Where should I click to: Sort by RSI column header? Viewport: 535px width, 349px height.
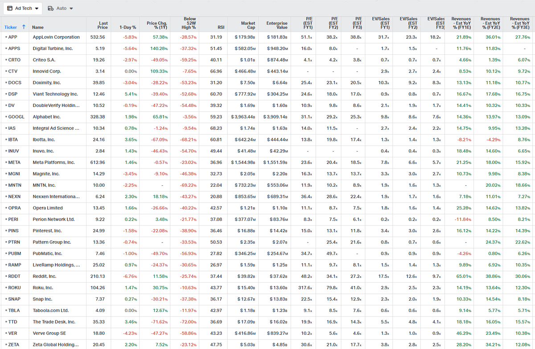pos(221,27)
